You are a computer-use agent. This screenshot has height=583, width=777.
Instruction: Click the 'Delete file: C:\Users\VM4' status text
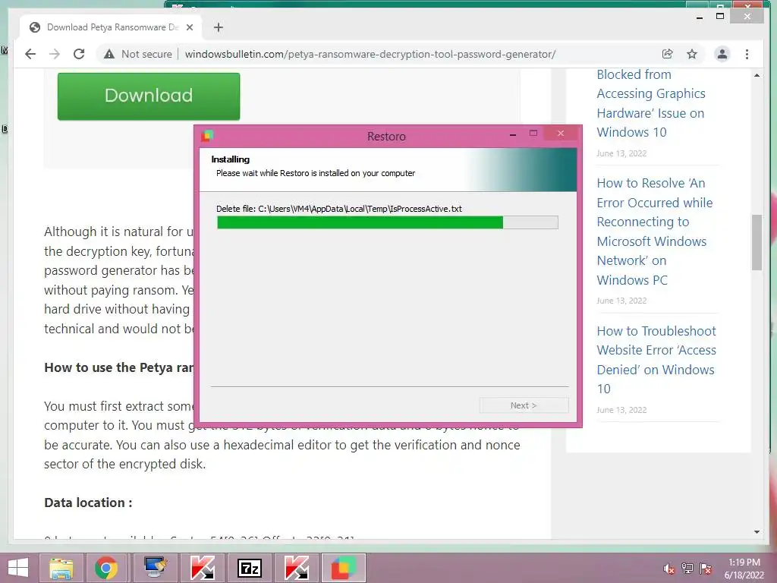tap(339, 209)
